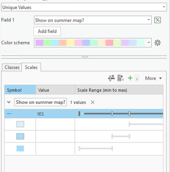Screen dimensions: 170x172
Task: Click the add scale break icon
Action: coord(111,78)
